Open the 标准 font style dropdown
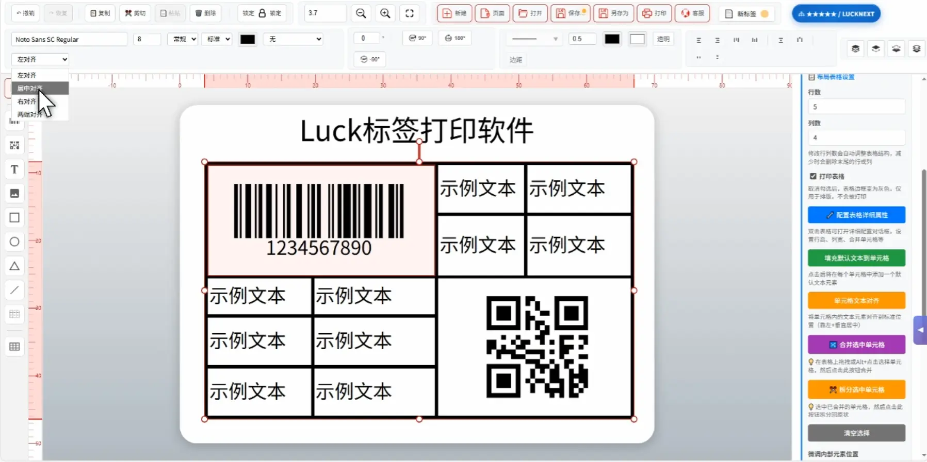Image resolution: width=927 pixels, height=462 pixels. click(x=217, y=39)
